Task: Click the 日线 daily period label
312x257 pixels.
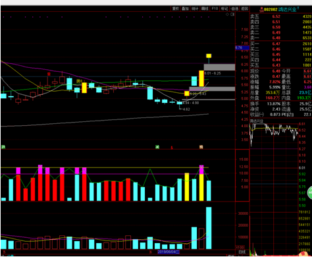Action: (242, 252)
